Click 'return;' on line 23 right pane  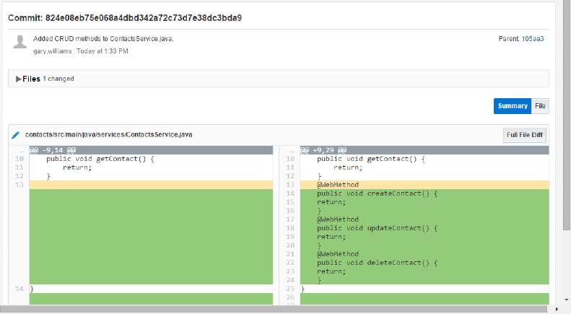click(331, 271)
